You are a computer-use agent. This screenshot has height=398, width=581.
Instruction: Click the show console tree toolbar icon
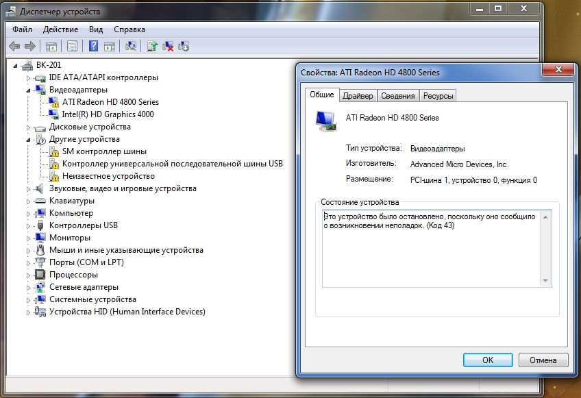(51, 47)
